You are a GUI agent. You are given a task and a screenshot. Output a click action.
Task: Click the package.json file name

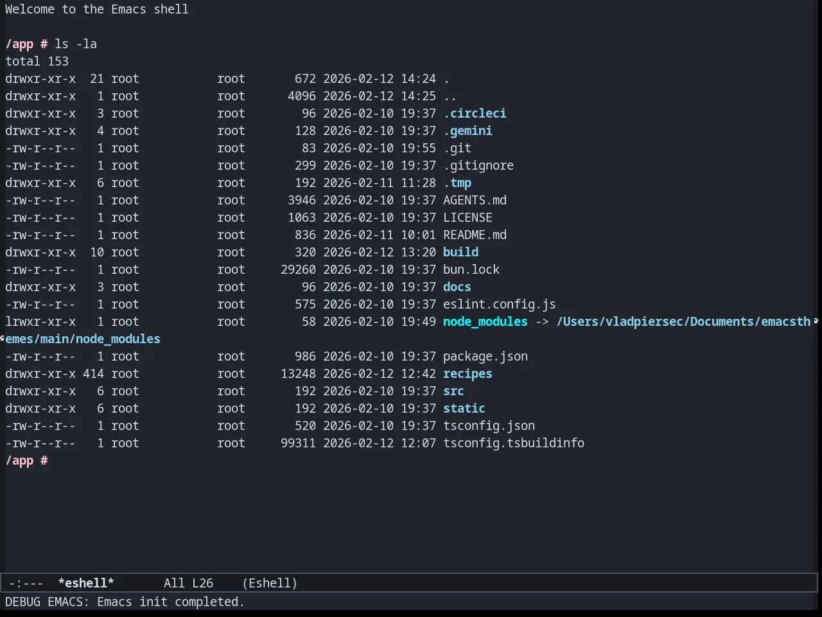click(485, 356)
